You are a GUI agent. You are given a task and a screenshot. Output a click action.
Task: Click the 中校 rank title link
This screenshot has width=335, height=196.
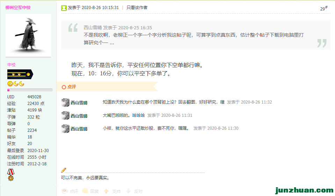tap(11, 65)
